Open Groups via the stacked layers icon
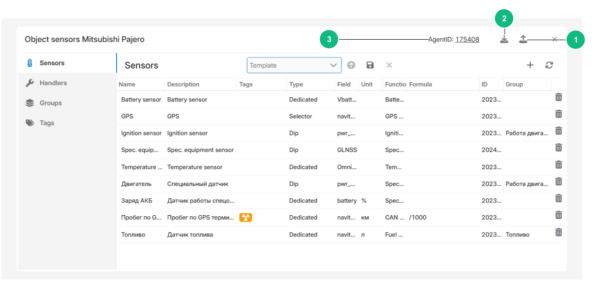 pyautogui.click(x=30, y=103)
